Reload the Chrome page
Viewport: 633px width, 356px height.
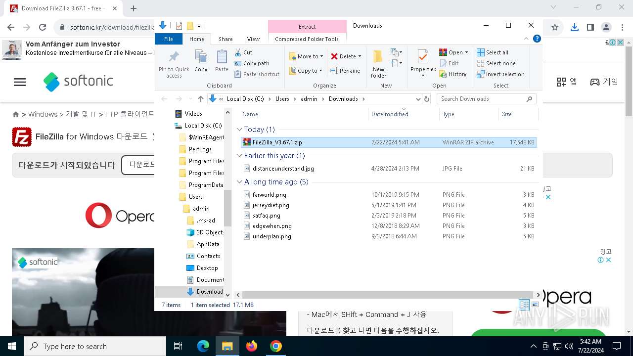(43, 27)
